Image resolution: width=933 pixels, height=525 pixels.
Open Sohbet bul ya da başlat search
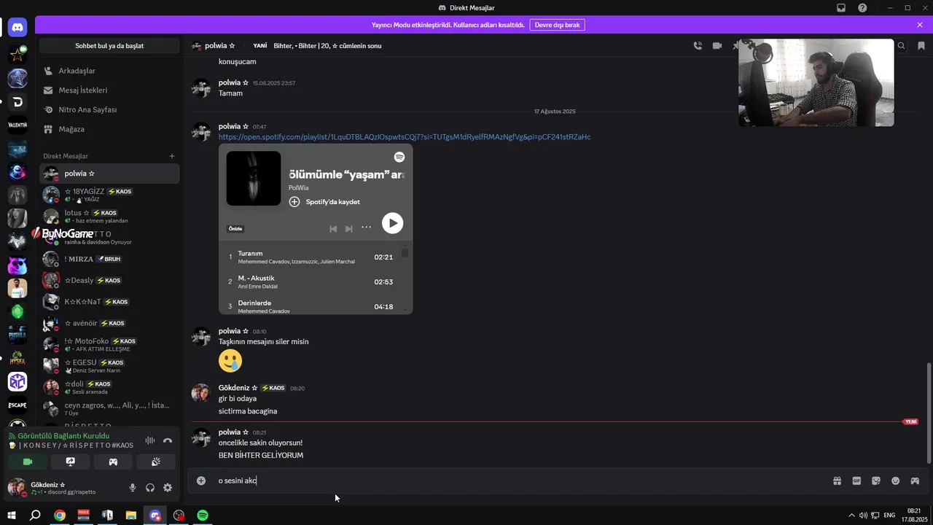point(109,46)
